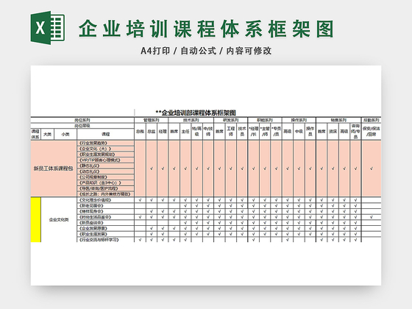Select course 《产品知识（含3中心）》
Screen dimensions: 412x309
[x=106, y=182]
